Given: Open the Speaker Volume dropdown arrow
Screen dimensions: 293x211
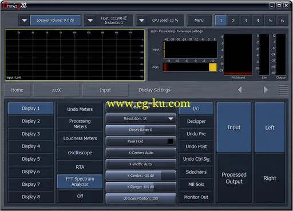Looking at the screenshot, I should click(24, 21).
